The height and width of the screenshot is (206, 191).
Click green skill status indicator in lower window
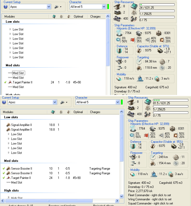[122, 102]
